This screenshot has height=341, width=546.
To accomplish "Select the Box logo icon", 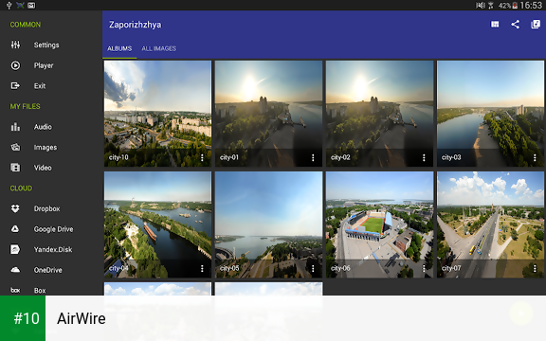I will click(x=15, y=290).
